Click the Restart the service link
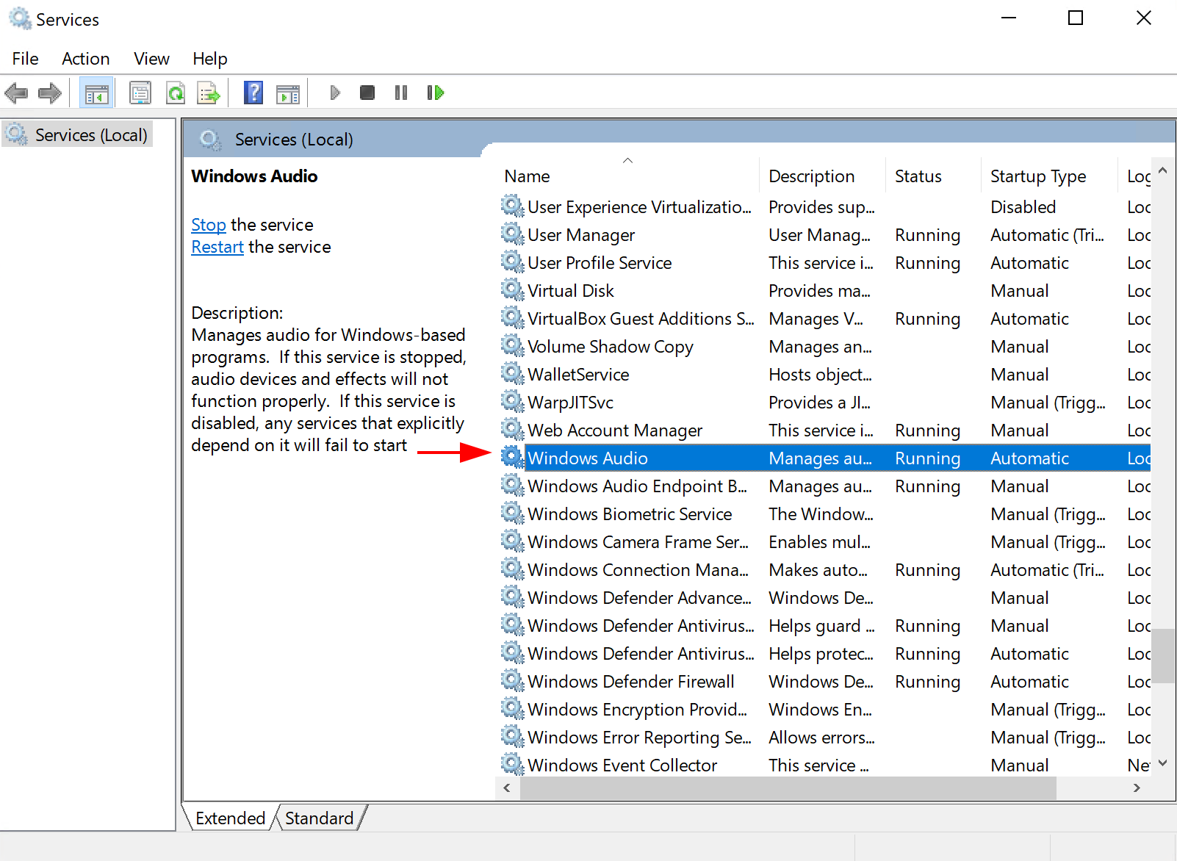Screen dimensions: 1177x861 click(x=217, y=246)
